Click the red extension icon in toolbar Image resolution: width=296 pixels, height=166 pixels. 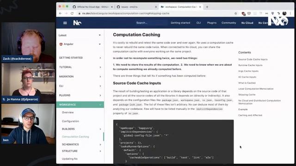point(243,13)
